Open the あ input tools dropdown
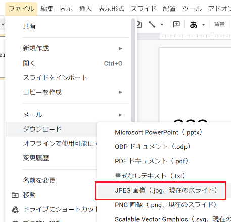This screenshot has height=222, width=231. pyautogui.click(x=204, y=25)
